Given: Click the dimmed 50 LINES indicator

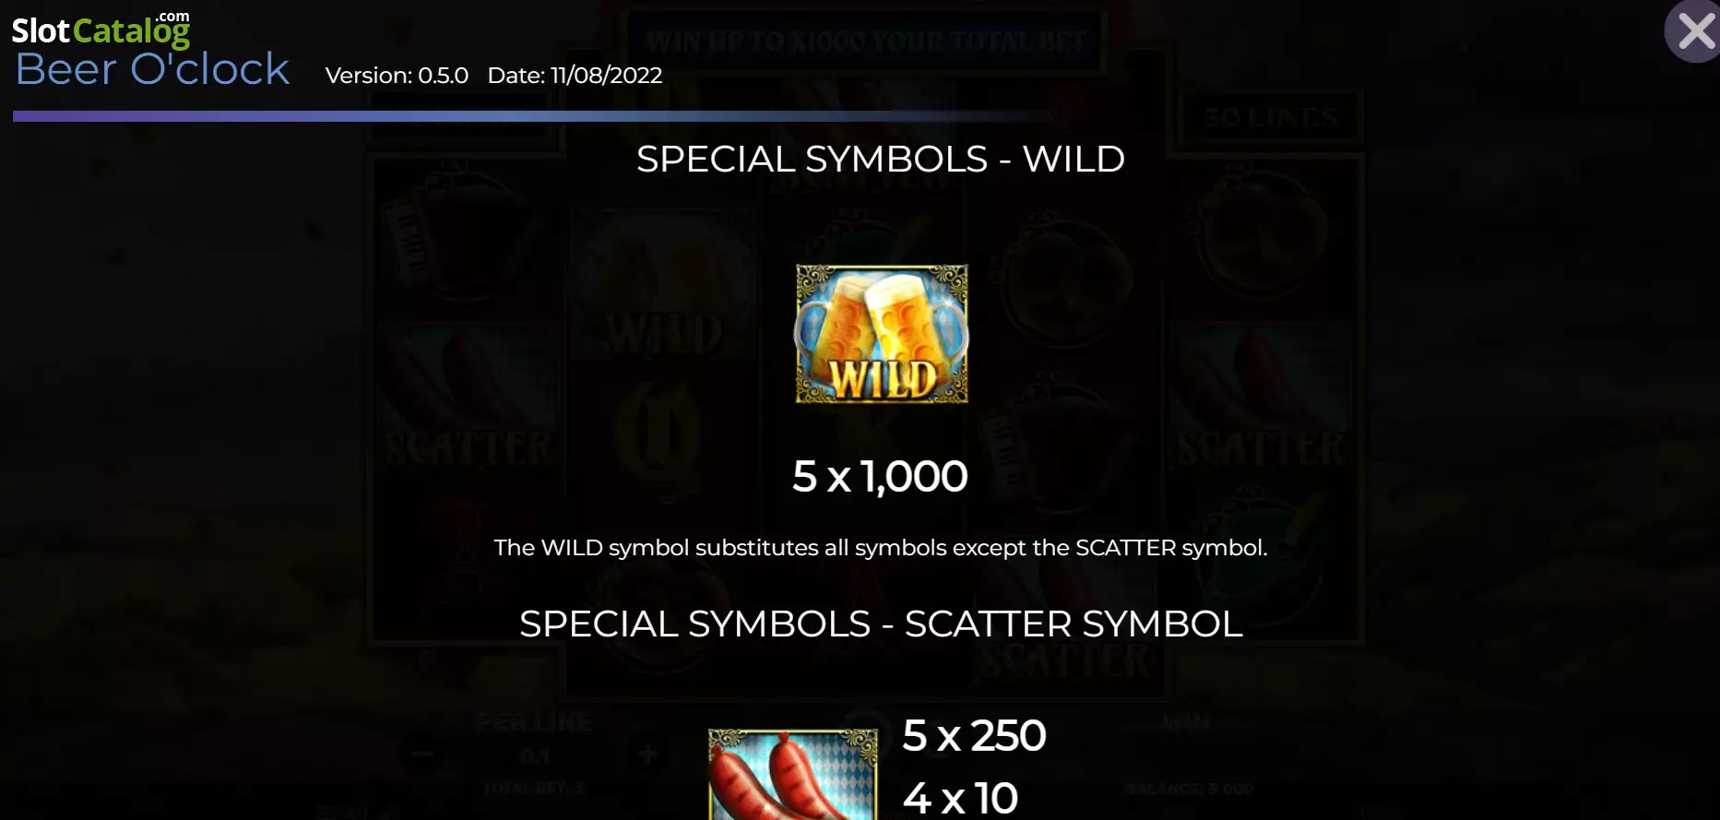Looking at the screenshot, I should click(1270, 117).
